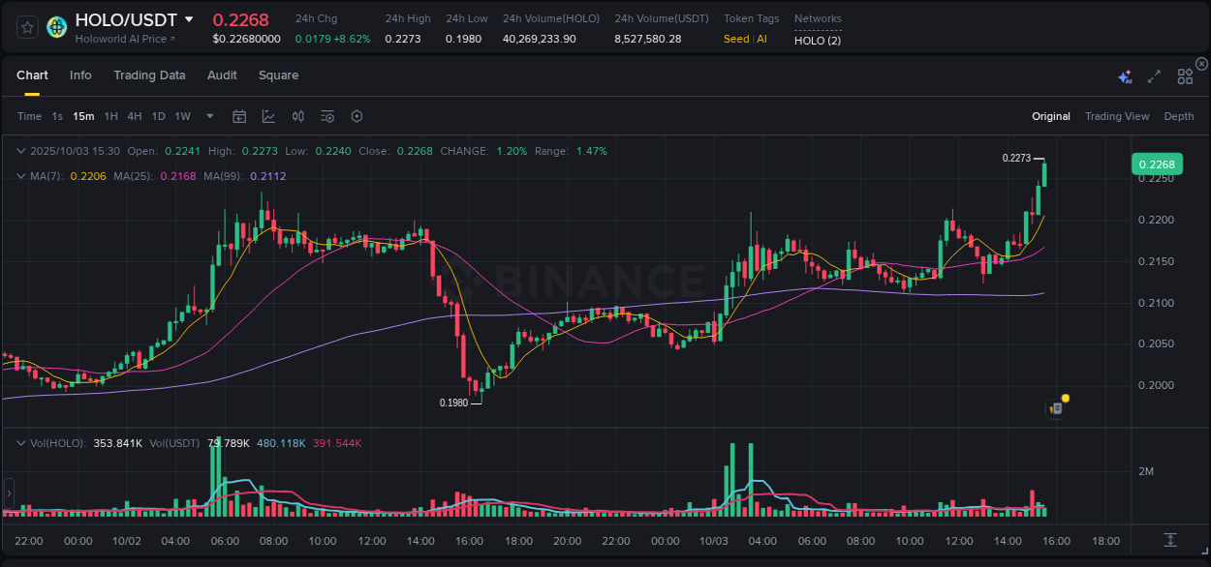Open chart settings via hexagon gear icon
This screenshot has height=567, width=1211.
click(x=357, y=116)
